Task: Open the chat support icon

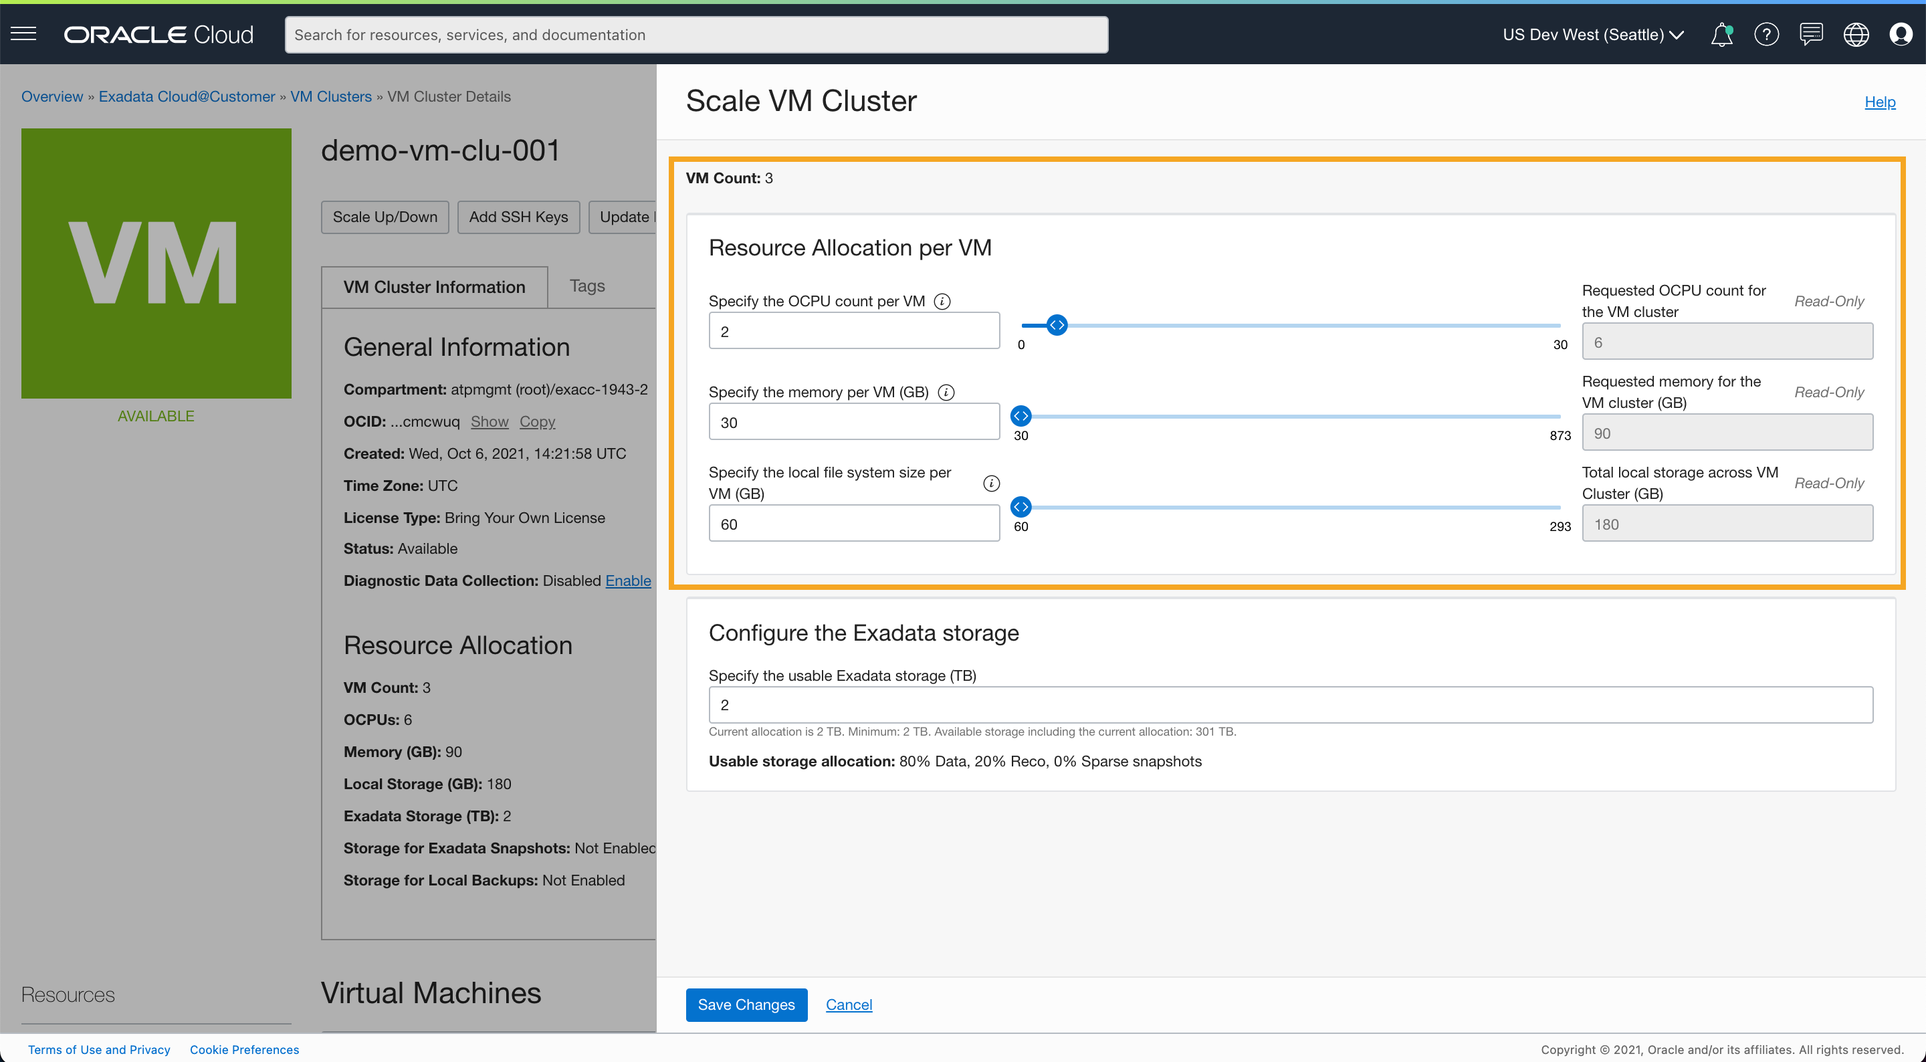Action: click(x=1811, y=34)
